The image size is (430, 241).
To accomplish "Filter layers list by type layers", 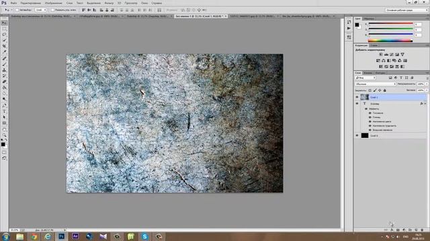I will tap(401, 78).
